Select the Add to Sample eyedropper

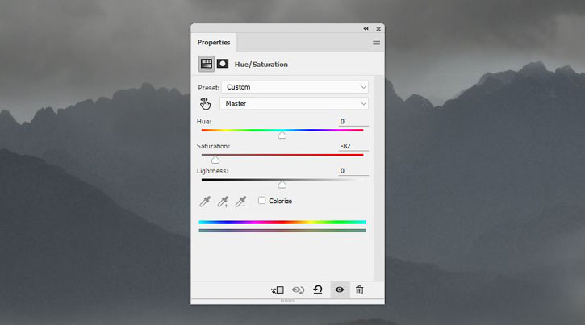pos(223,202)
